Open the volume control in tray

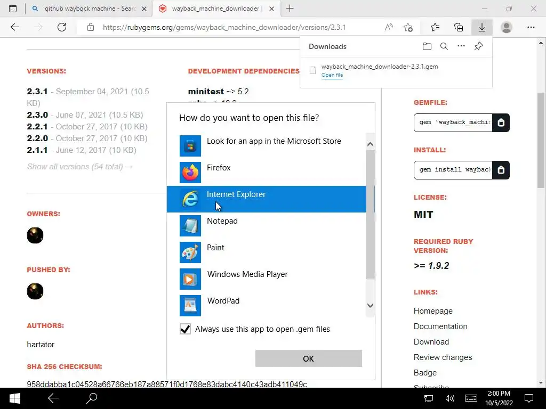[x=449, y=398]
